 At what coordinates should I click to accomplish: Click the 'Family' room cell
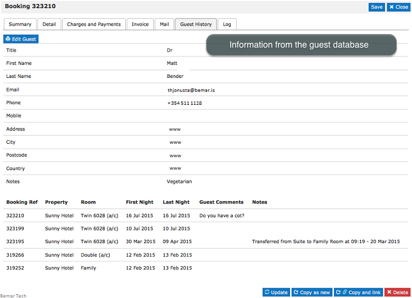pos(88,268)
